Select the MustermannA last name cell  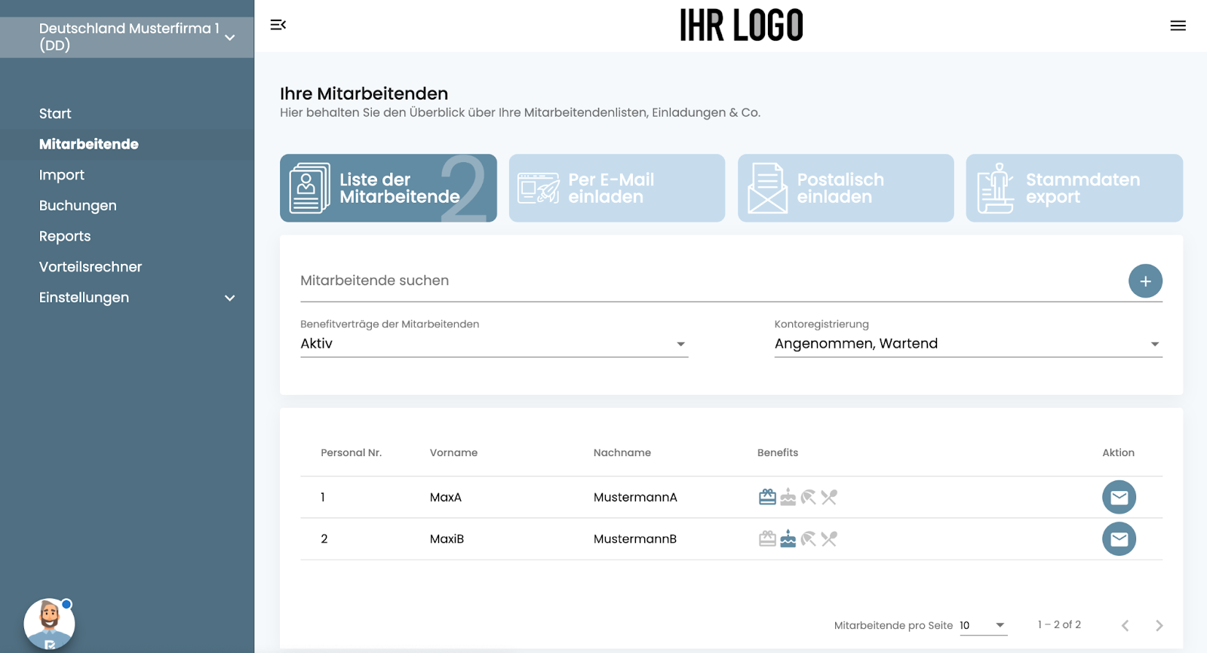(x=635, y=497)
